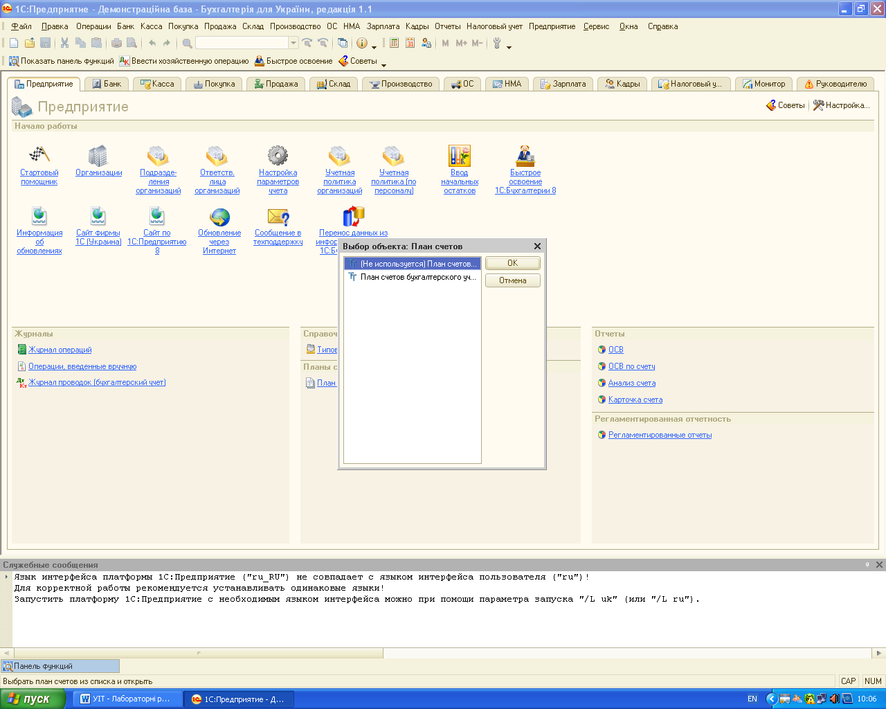Open the Регламентированные отчеты link
This screenshot has height=709, width=886.
pyautogui.click(x=660, y=435)
